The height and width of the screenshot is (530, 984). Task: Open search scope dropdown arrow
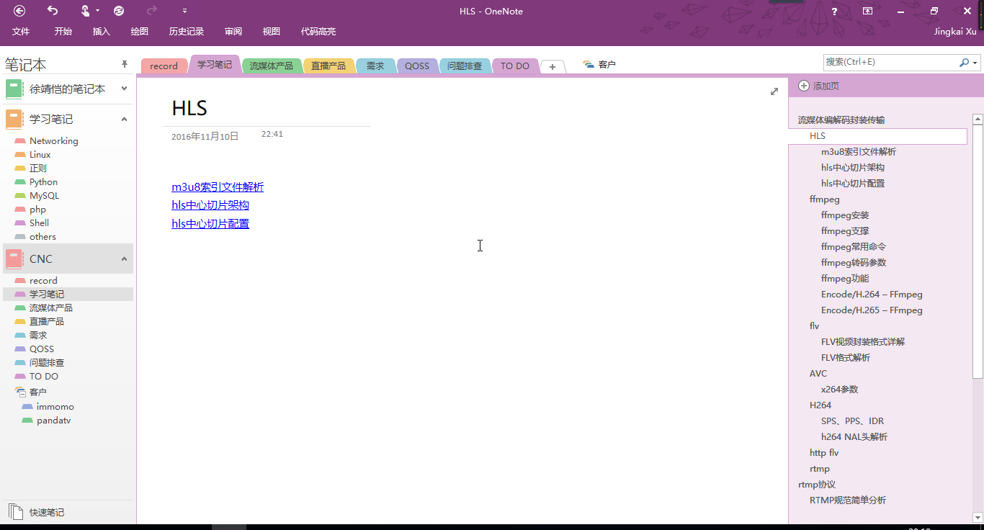pos(975,63)
